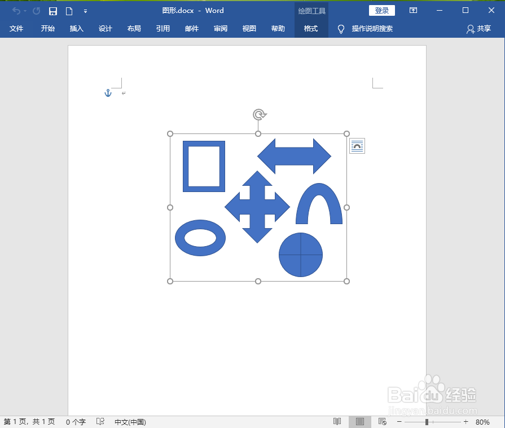Switch to the 视图 tab

(x=249, y=29)
